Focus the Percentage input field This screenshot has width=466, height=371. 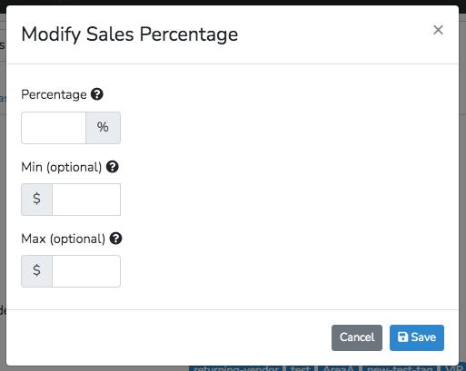pos(54,128)
